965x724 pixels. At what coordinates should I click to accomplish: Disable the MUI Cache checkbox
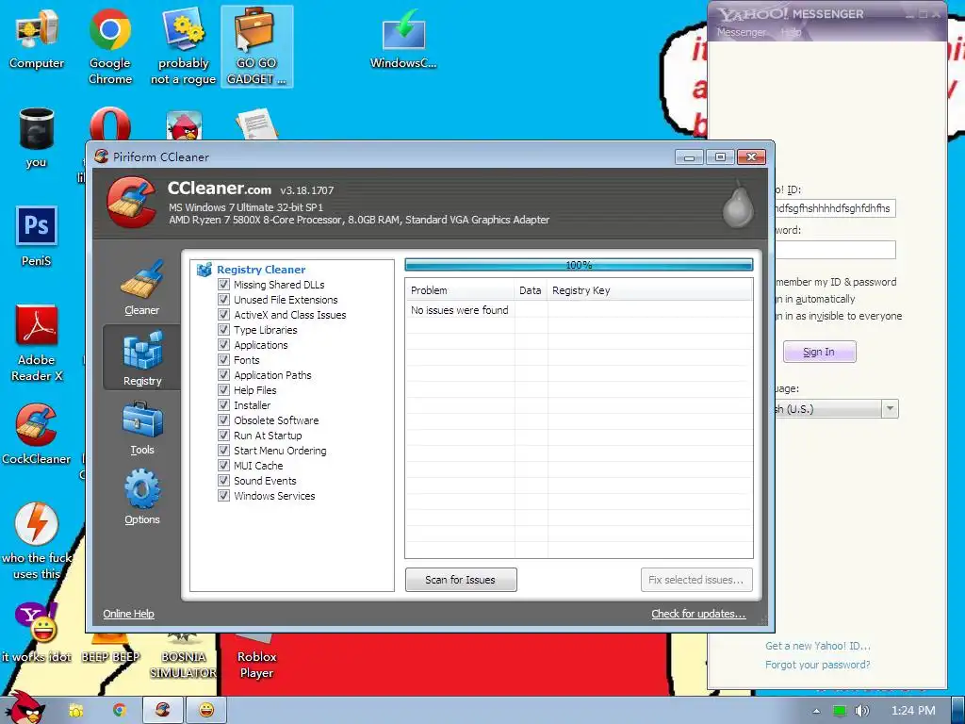[224, 466]
